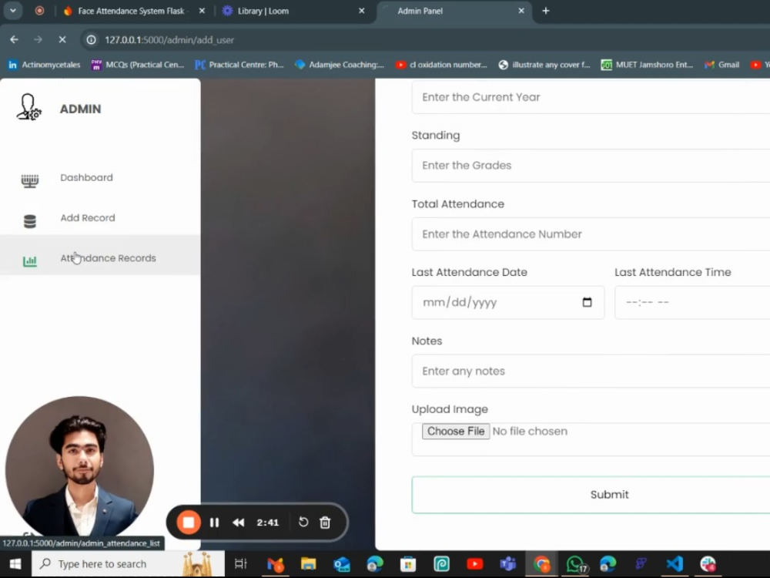
Task: Click Choose File under Upload Image
Action: coord(455,431)
